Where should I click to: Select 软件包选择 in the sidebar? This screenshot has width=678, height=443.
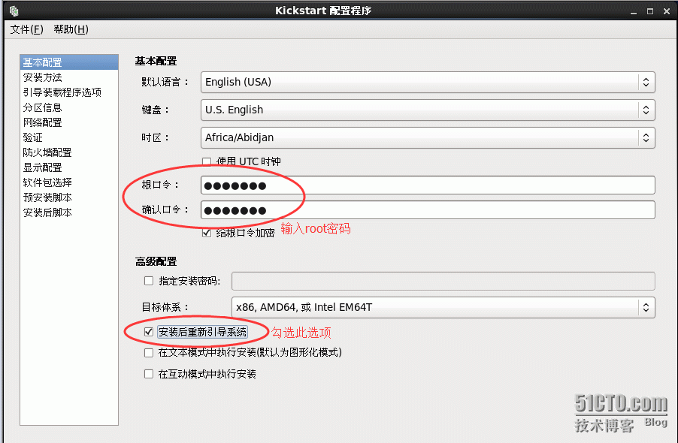click(69, 182)
